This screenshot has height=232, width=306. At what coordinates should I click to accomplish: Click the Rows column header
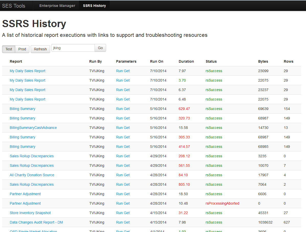click(288, 61)
